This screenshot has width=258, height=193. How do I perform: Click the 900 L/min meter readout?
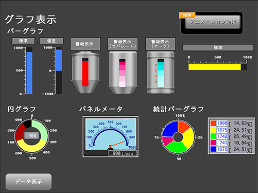click(x=123, y=153)
